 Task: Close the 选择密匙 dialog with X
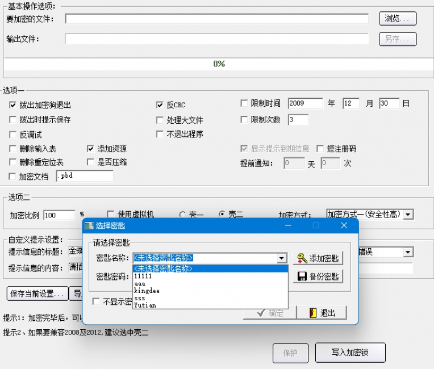[x=344, y=226]
